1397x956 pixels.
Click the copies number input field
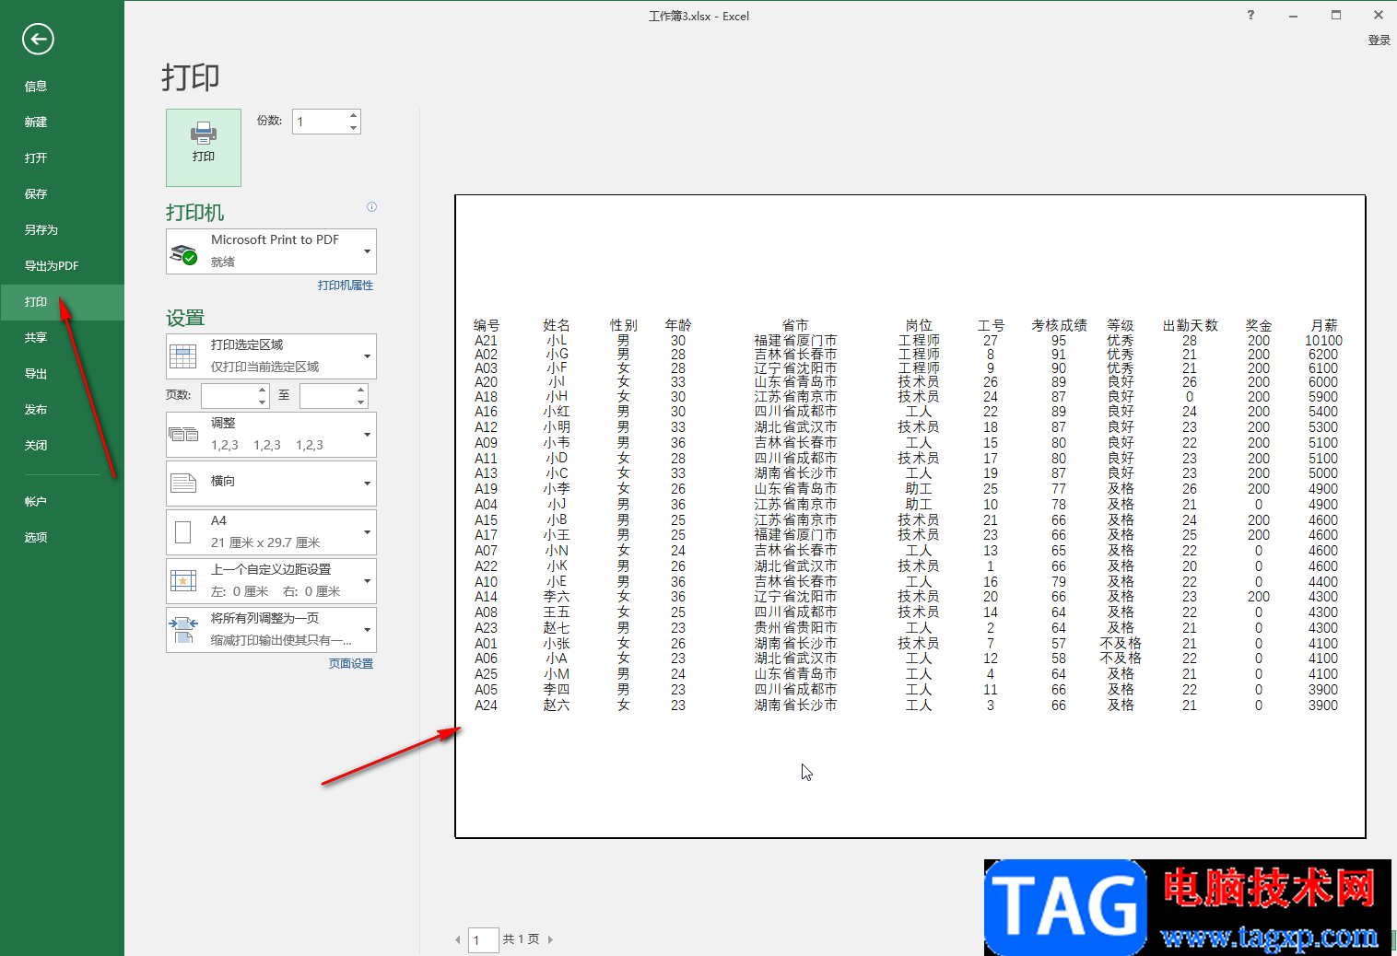(319, 122)
